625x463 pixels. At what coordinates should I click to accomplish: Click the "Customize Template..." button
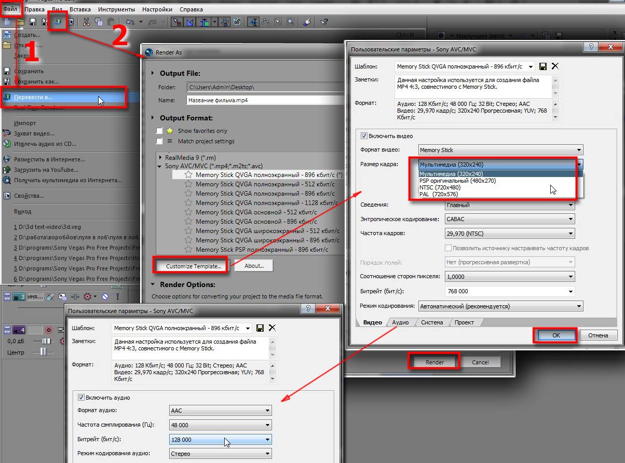(x=194, y=266)
